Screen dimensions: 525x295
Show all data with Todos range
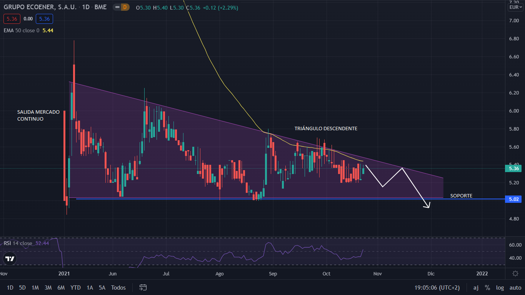(118, 287)
